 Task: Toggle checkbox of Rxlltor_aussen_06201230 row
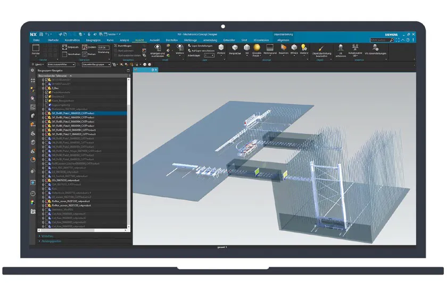pyautogui.click(x=47, y=205)
